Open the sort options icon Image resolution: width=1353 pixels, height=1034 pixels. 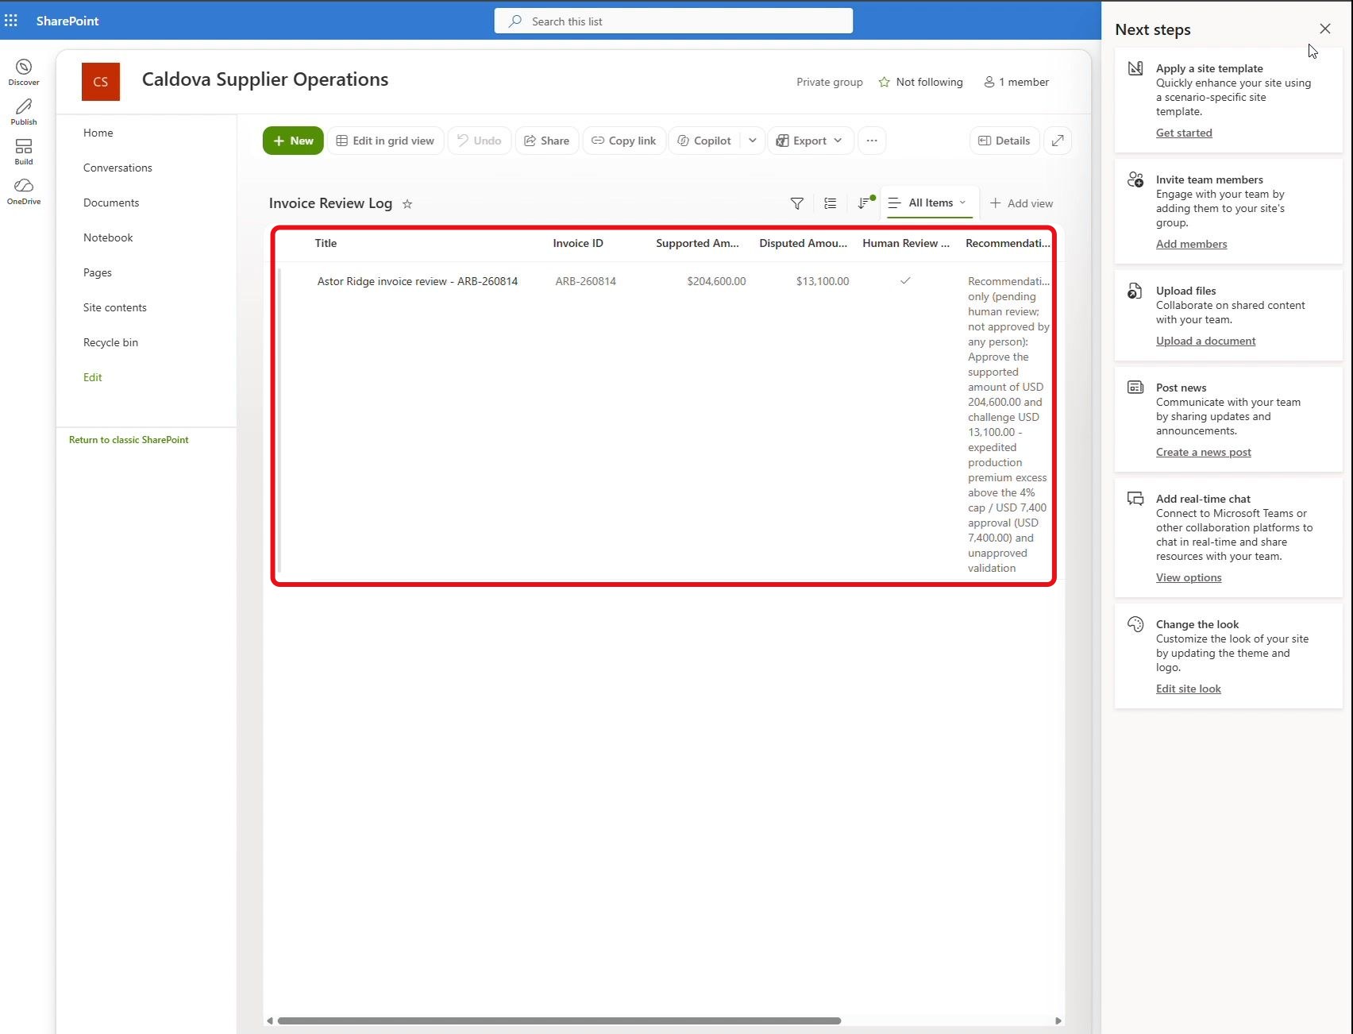coord(864,203)
